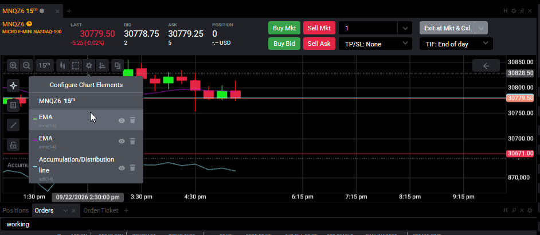This screenshot has width=540, height=235.
Task: Click the chart back-arrow scroll button
Action: [x=486, y=65]
